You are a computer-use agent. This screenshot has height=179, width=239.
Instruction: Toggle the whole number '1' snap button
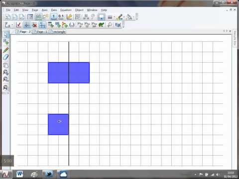(54, 17)
